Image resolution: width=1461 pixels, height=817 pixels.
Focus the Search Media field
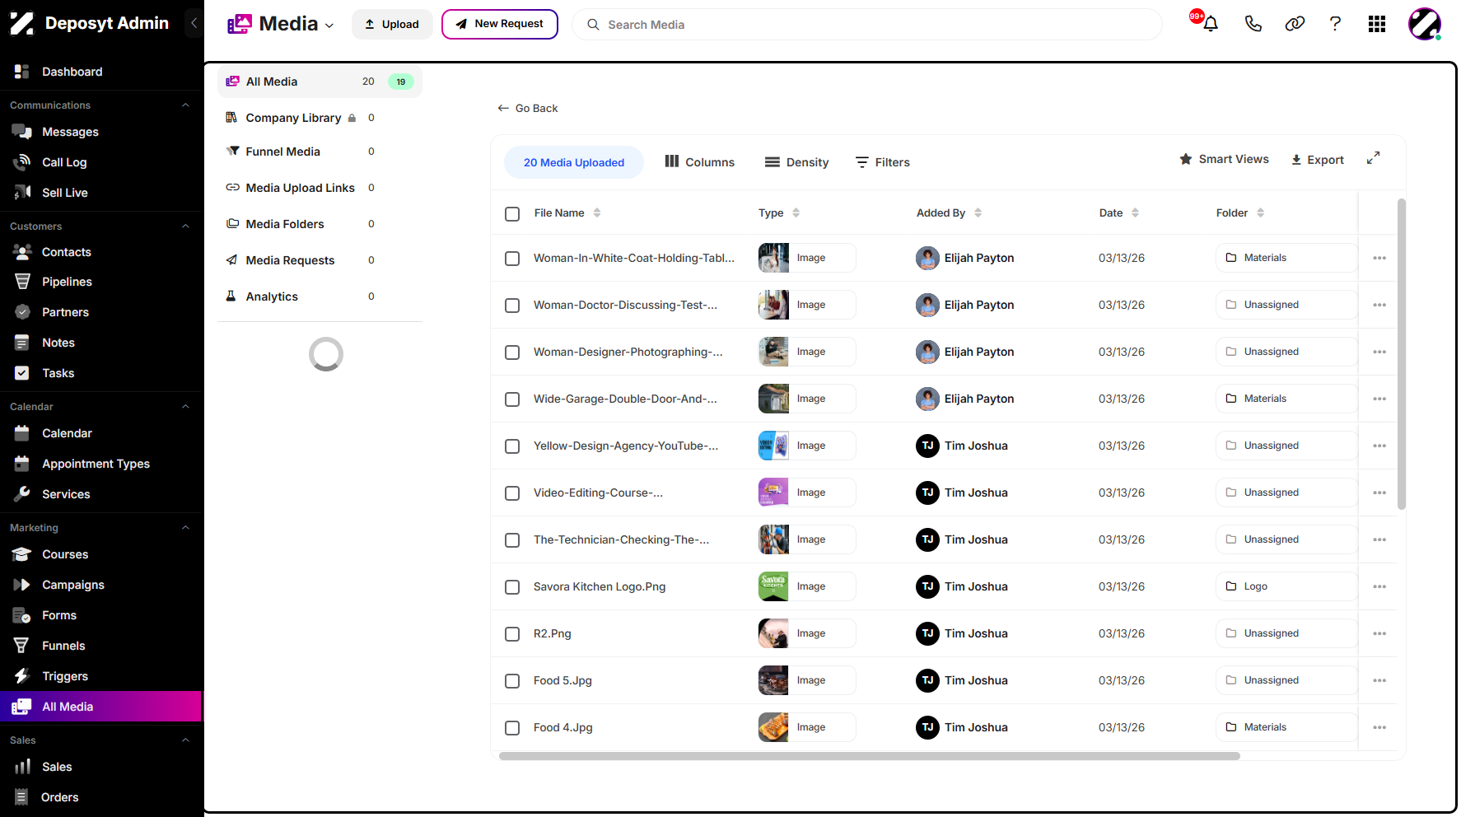coord(866,25)
